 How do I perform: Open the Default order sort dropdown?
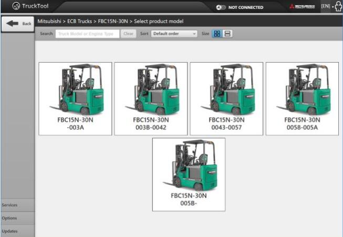(x=174, y=34)
